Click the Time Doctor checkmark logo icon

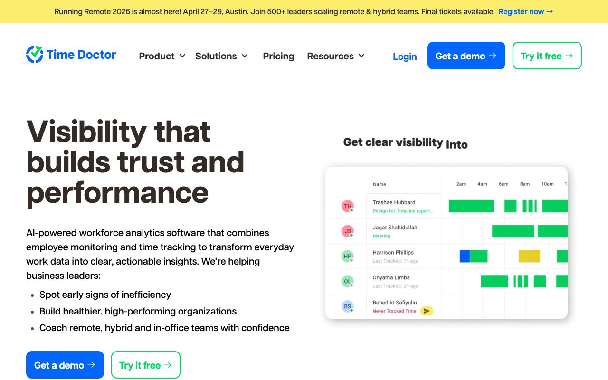(35, 55)
